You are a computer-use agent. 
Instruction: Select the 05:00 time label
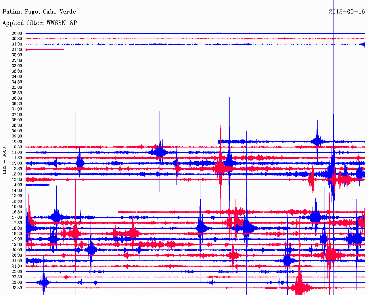(x=17, y=88)
